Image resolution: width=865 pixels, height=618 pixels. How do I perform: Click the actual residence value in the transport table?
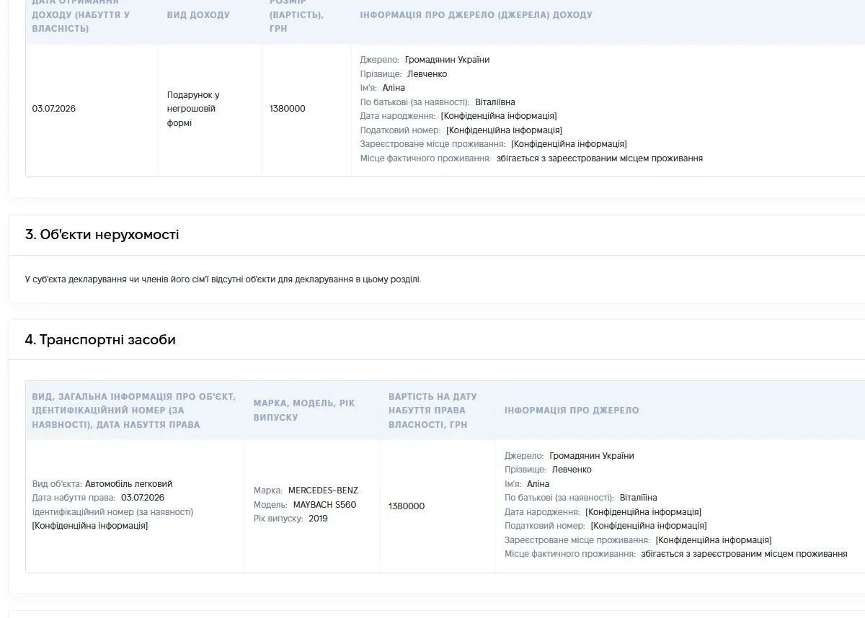(744, 554)
